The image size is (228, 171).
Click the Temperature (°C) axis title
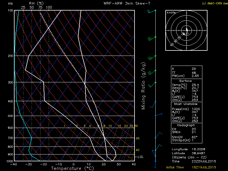(x=72, y=168)
